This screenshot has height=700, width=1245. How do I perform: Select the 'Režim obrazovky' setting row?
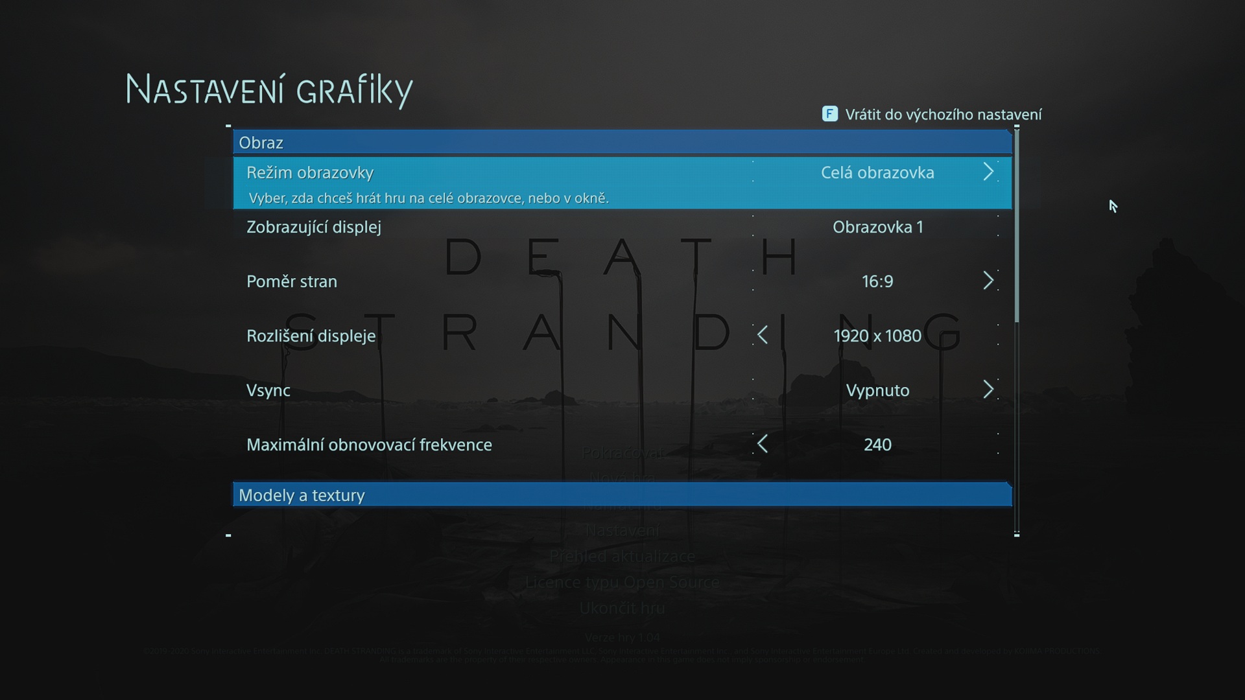622,183
